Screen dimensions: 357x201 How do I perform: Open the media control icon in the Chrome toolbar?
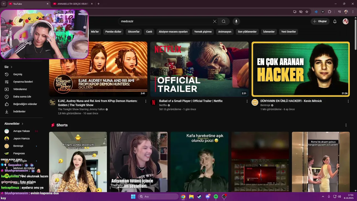339,12
